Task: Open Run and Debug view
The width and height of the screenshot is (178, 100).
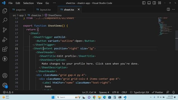Action: point(5,39)
